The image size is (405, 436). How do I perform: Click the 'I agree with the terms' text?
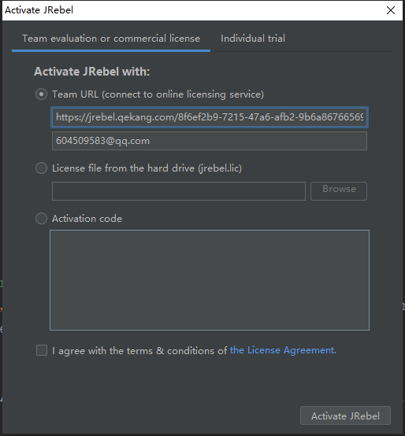pos(139,350)
